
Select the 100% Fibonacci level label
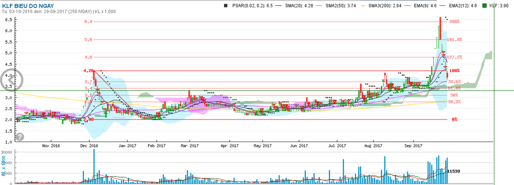(455, 70)
